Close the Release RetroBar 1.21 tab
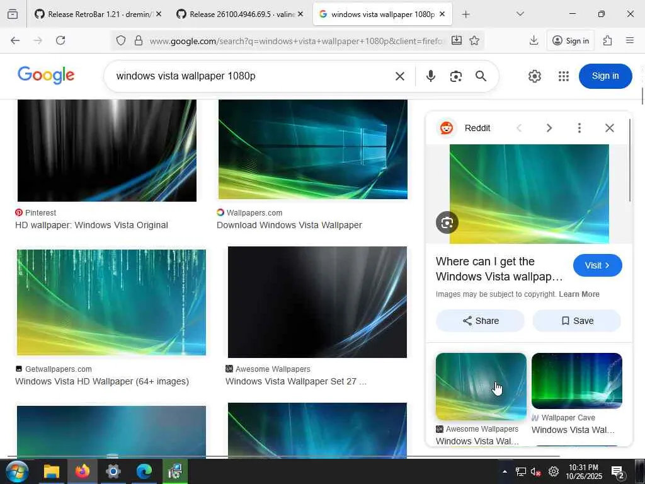The height and width of the screenshot is (484, 645). pyautogui.click(x=159, y=14)
